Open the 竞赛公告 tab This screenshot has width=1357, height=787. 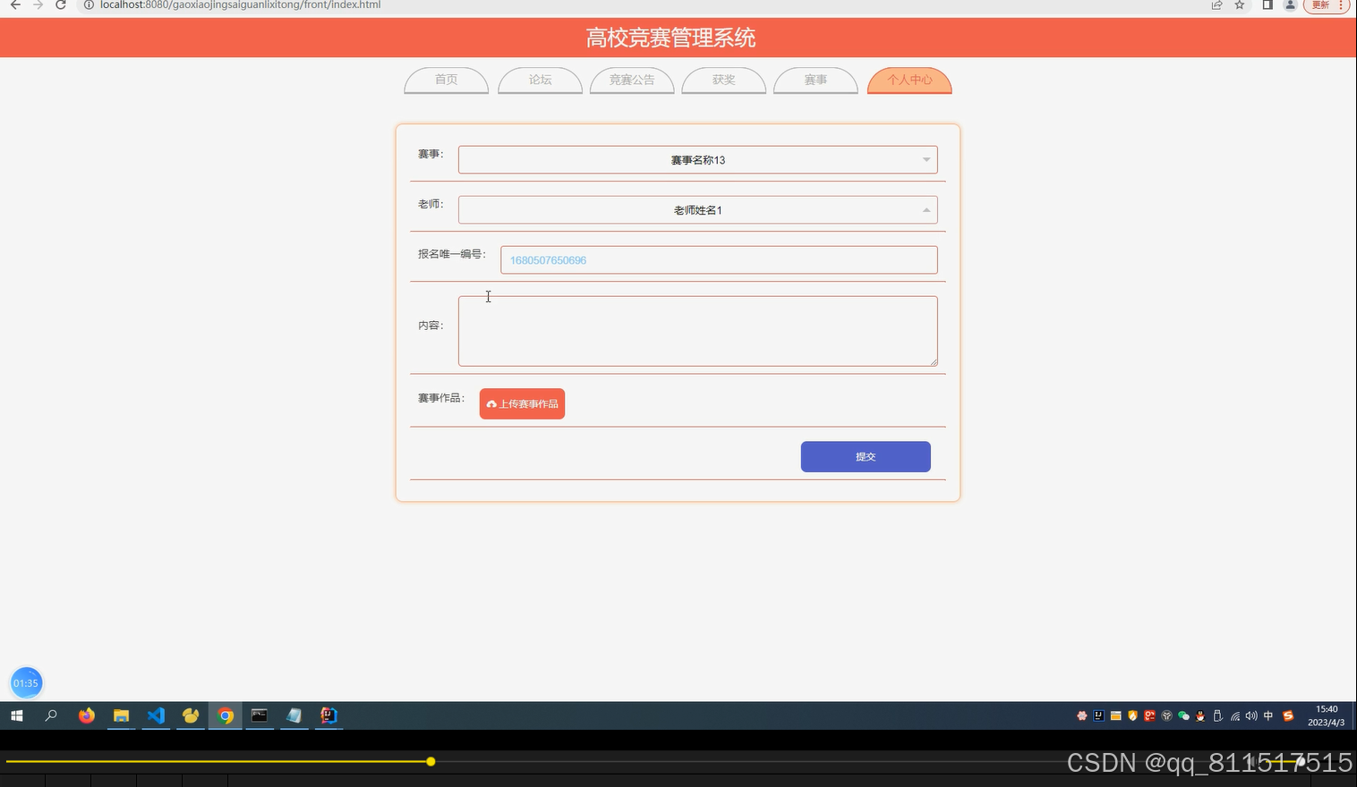click(631, 80)
